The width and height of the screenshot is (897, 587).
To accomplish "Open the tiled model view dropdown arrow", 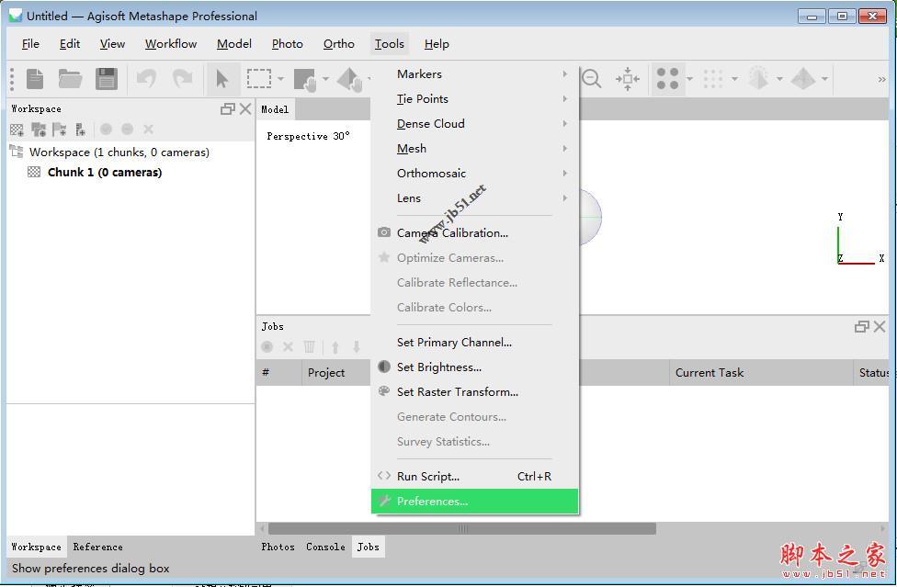I will tap(825, 79).
